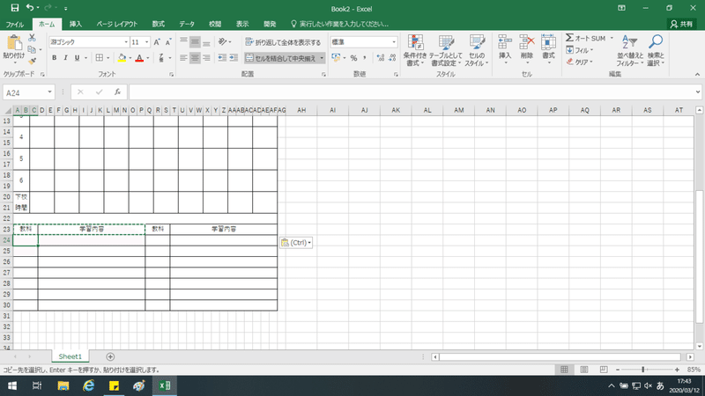The image size is (705, 396).
Task: Click the text Orientation icon
Action: (x=223, y=42)
